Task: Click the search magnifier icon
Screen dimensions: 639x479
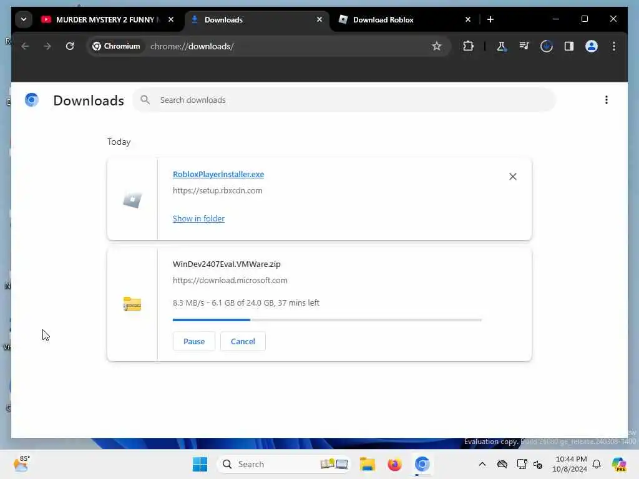Action: [145, 100]
